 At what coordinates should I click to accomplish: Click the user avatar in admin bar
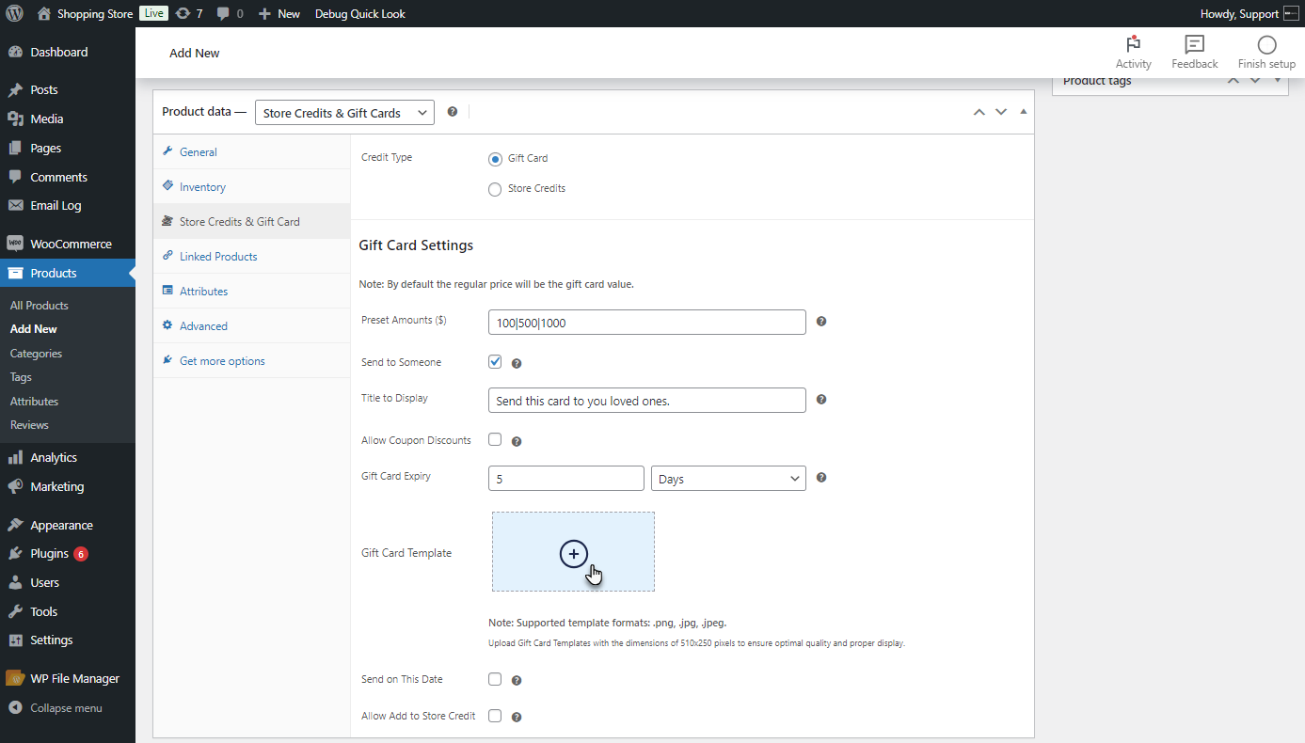click(x=1291, y=14)
